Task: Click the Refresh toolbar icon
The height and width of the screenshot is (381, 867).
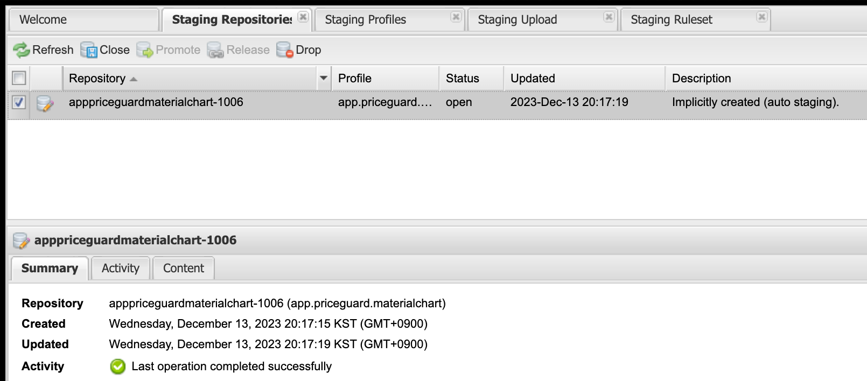Action: (x=22, y=49)
